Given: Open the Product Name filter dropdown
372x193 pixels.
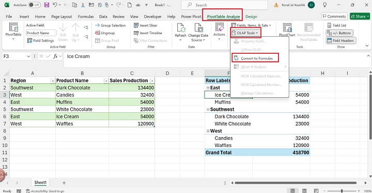Looking at the screenshot, I should pos(106,81).
